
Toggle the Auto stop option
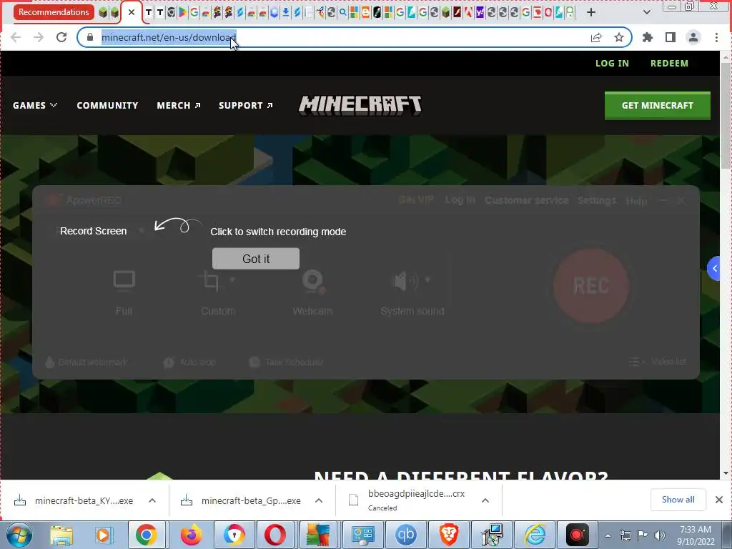(189, 362)
